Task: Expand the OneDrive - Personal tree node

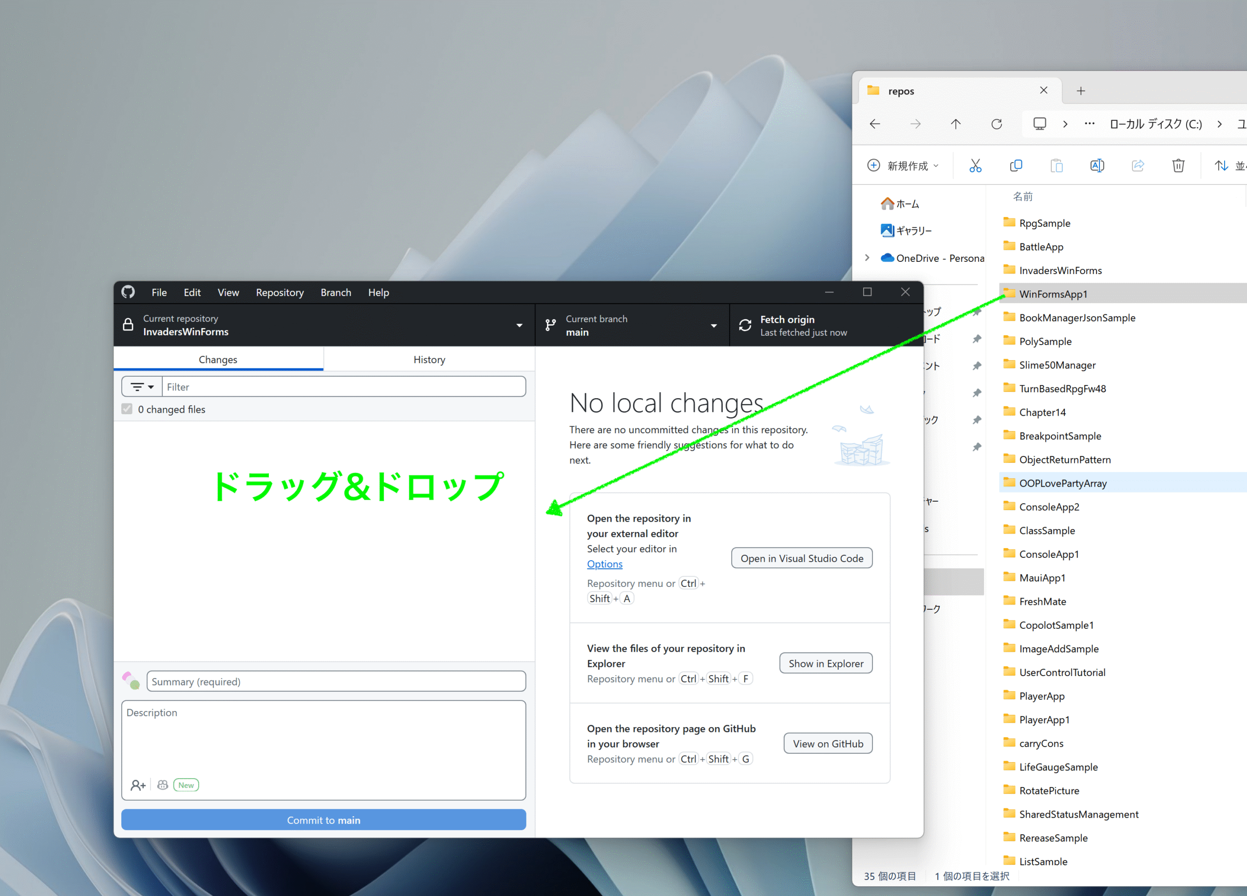Action: 867,257
